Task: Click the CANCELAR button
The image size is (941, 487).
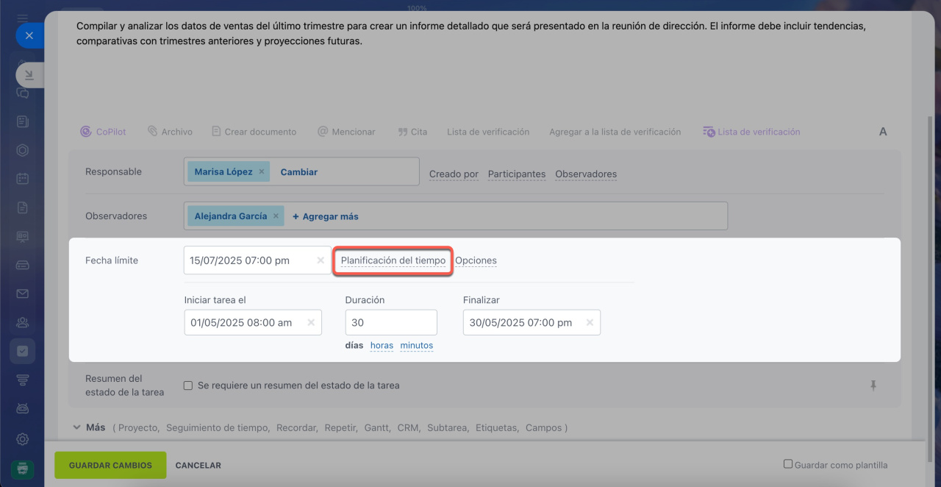Action: [x=198, y=465]
